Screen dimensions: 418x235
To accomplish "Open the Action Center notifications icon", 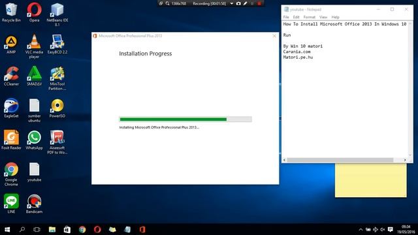I will click(x=391, y=229).
